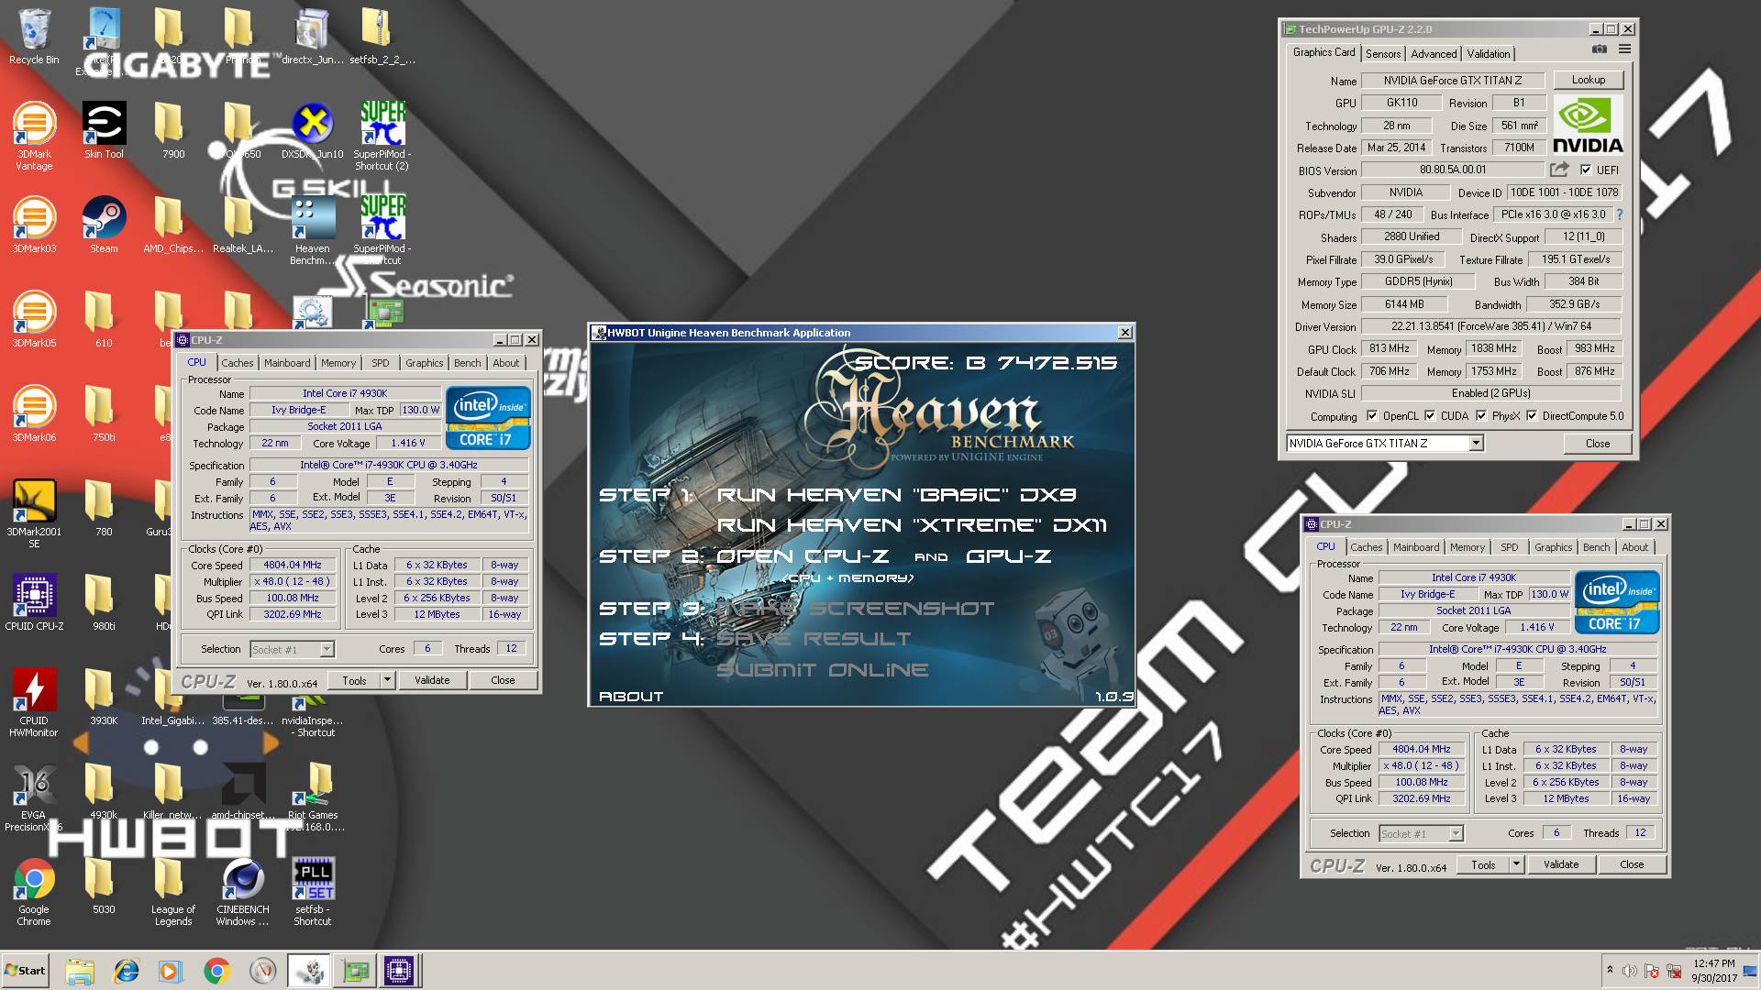1761x990 pixels.
Task: Open GPU-Z screenshot camera icon
Action: 1599,49
